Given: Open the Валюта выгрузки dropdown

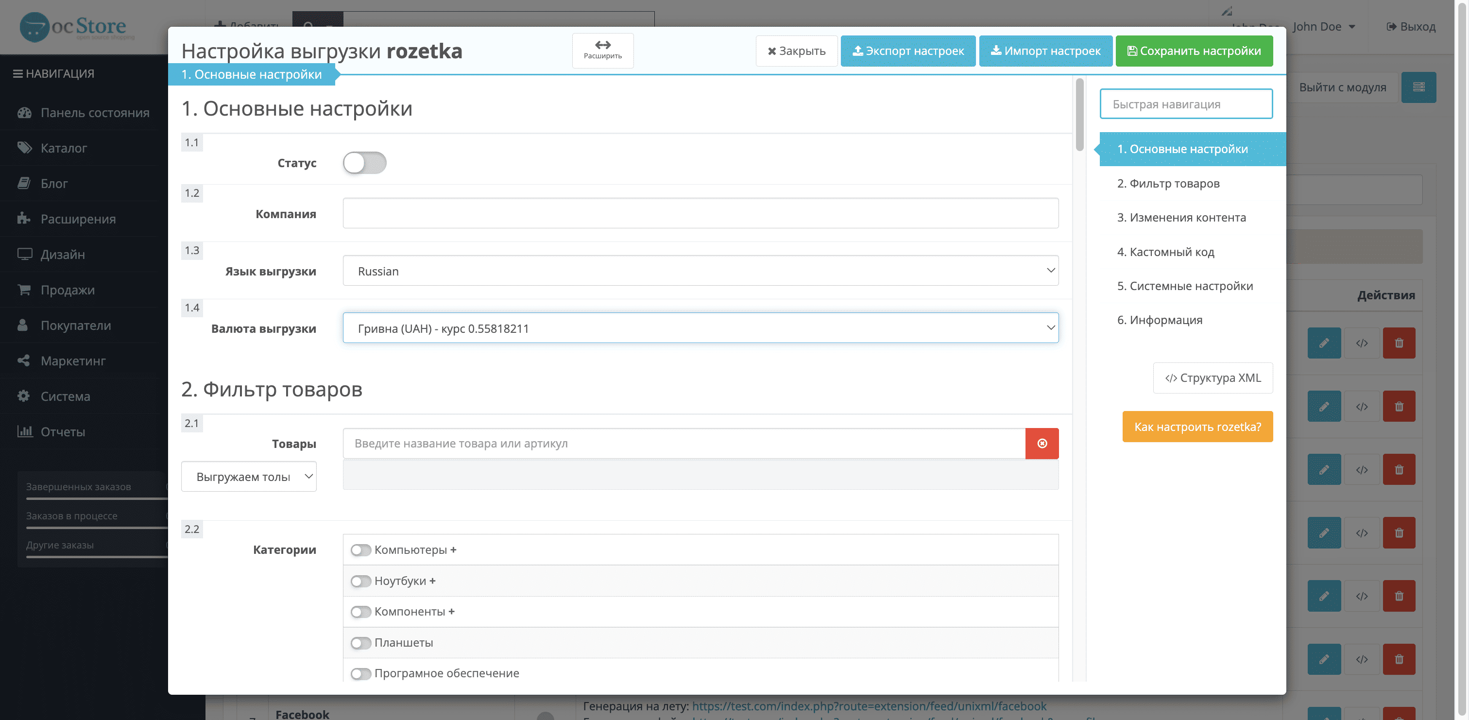Looking at the screenshot, I should coord(700,328).
